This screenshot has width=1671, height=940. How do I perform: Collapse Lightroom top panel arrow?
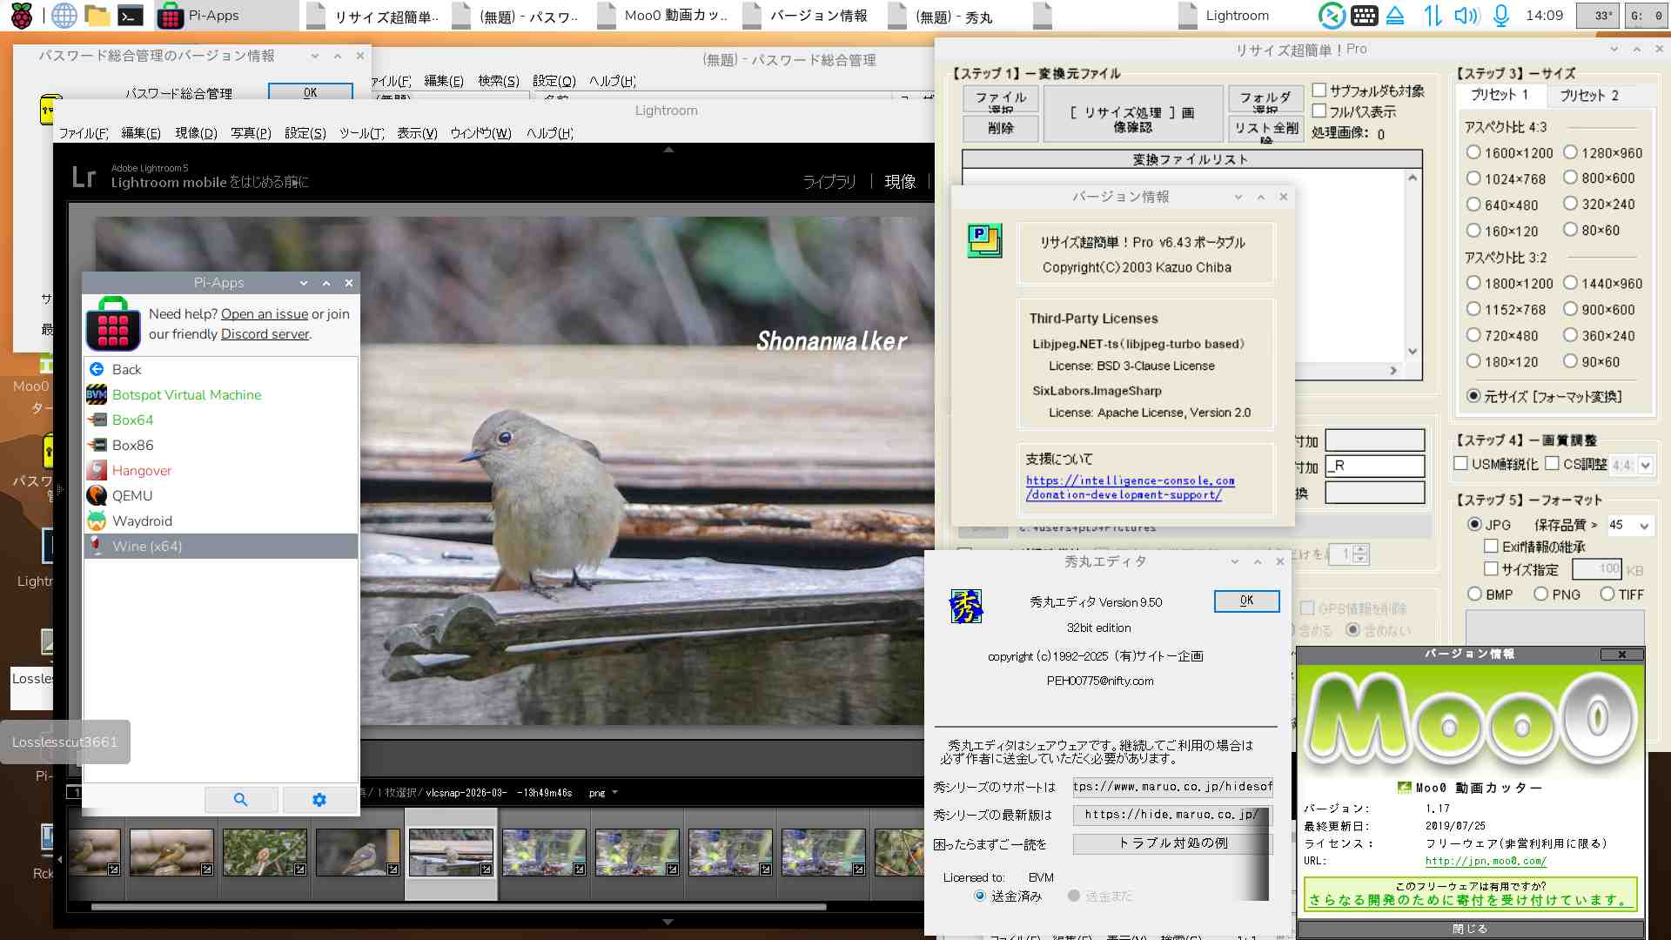(x=668, y=150)
